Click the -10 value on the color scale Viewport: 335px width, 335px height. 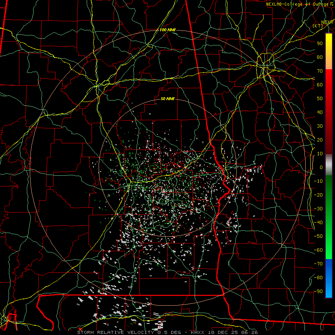318,181
